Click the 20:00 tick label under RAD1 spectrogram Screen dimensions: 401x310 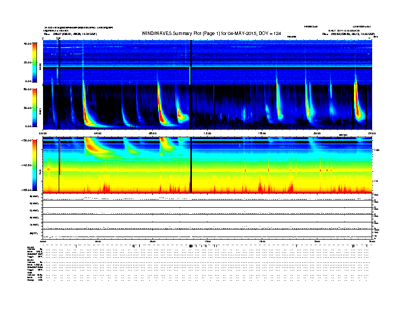tap(317, 133)
